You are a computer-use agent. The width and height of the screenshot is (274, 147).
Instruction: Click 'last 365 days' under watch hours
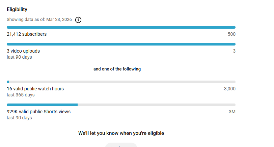[x=21, y=95]
